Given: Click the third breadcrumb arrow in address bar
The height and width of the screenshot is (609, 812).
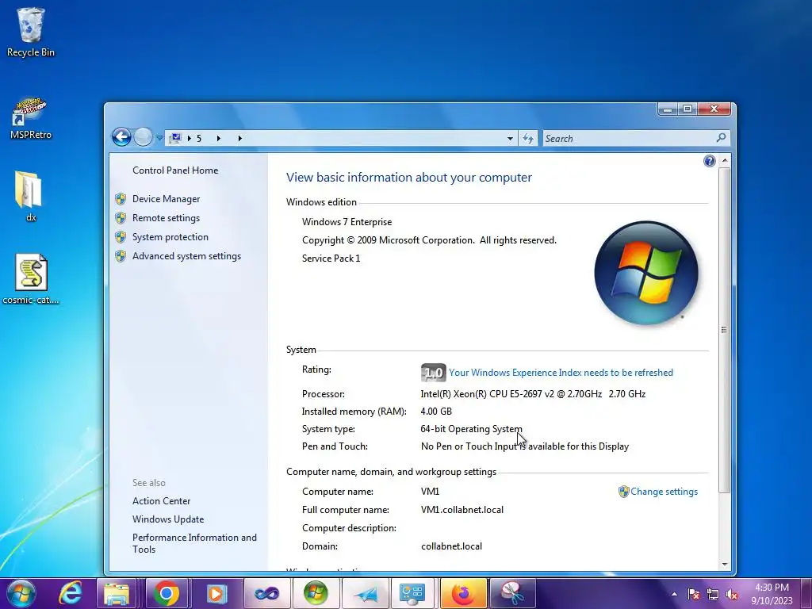Looking at the screenshot, I should (239, 138).
